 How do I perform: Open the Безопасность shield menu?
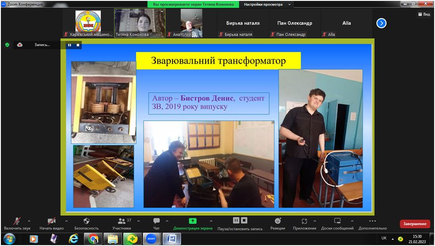point(86,224)
